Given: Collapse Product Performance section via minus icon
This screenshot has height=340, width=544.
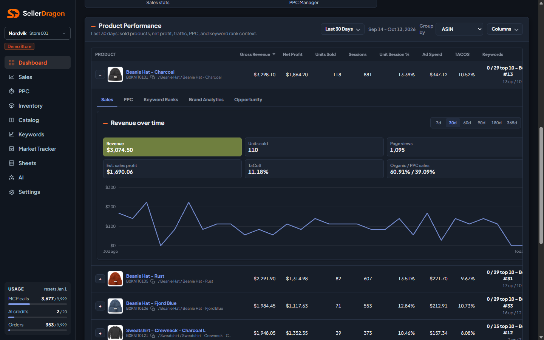Looking at the screenshot, I should [x=93, y=26].
